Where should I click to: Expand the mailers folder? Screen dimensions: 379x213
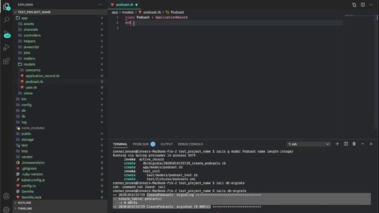(x=29, y=59)
